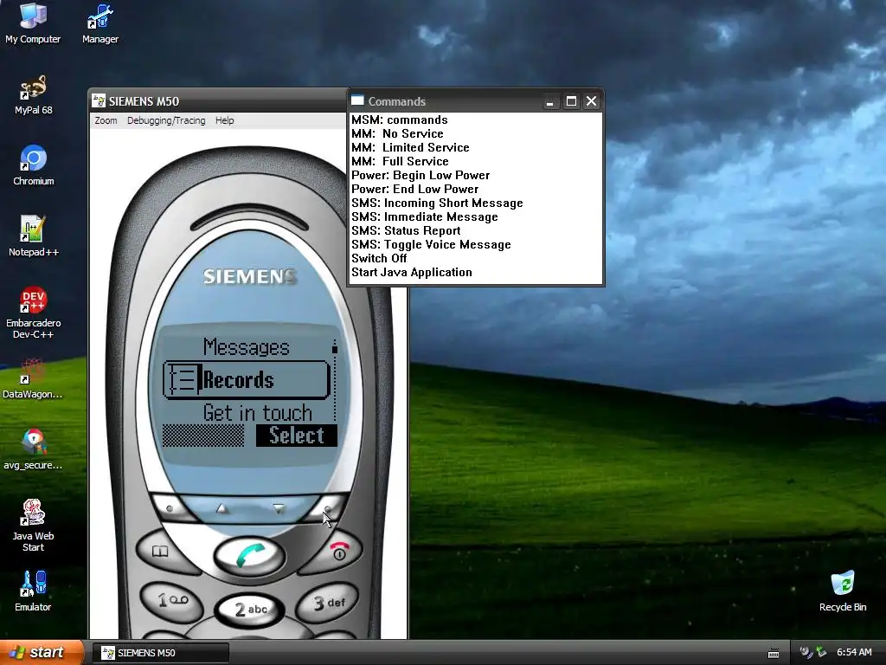Select Start Java Application command

411,273
